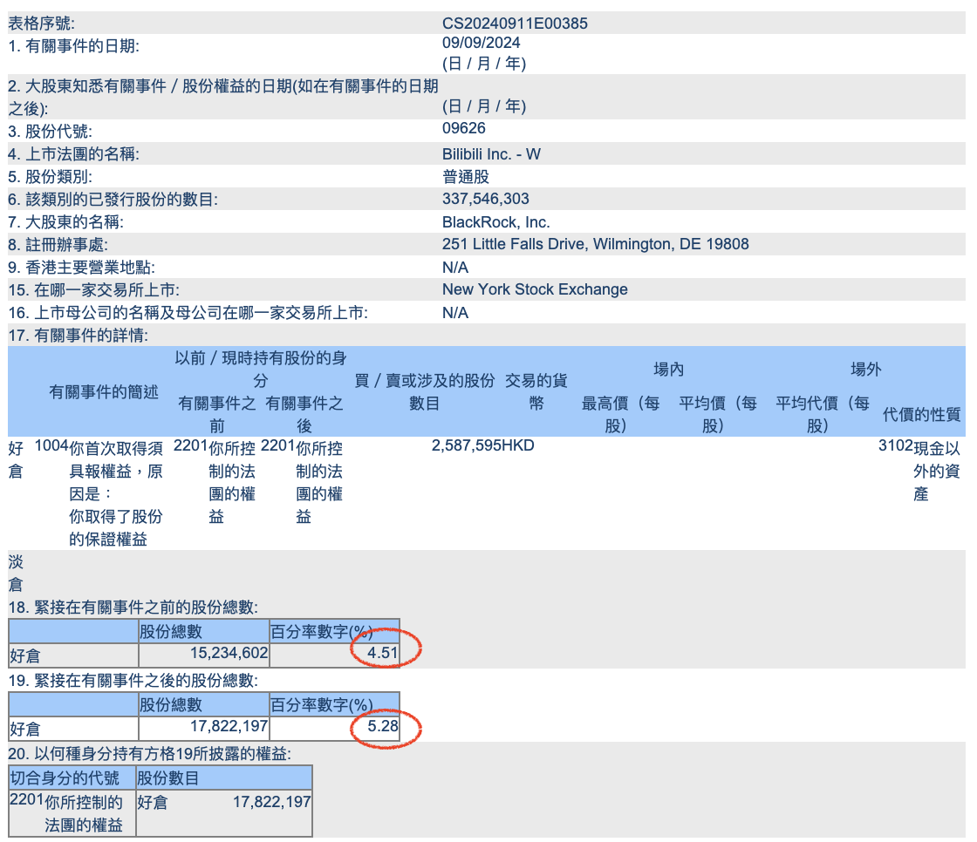Select the column header 交易的貨幣
Viewport: 977px width, 842px height.
536,391
